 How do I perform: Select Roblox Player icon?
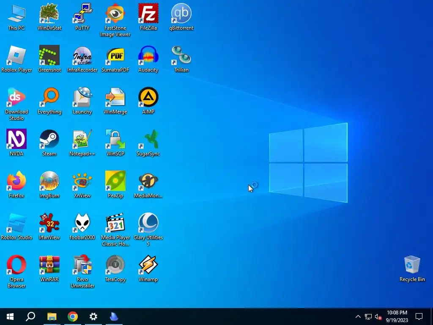point(16,58)
